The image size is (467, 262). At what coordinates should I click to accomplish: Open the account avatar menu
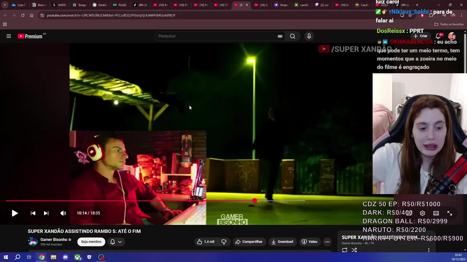coord(452,36)
